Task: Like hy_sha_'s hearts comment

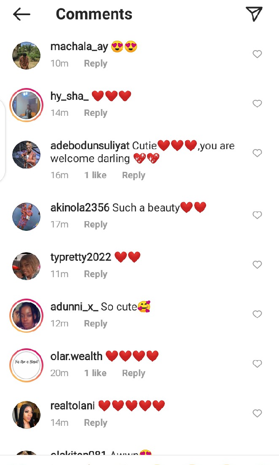Action: (257, 104)
